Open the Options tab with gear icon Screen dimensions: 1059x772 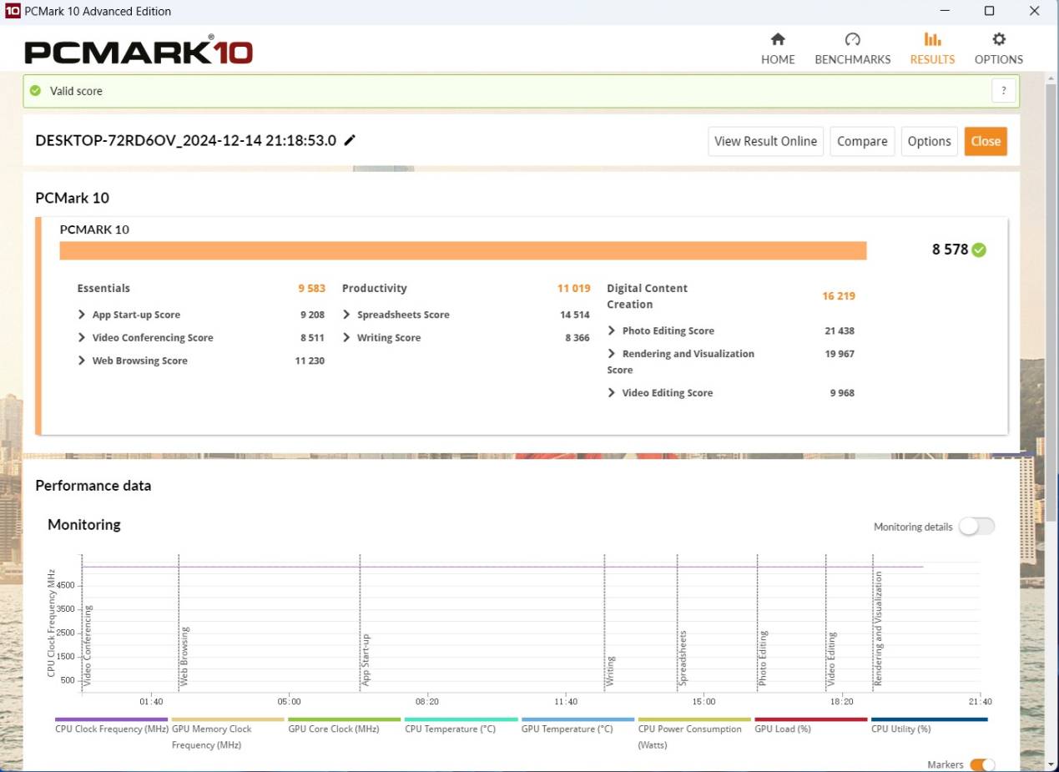pos(998,49)
